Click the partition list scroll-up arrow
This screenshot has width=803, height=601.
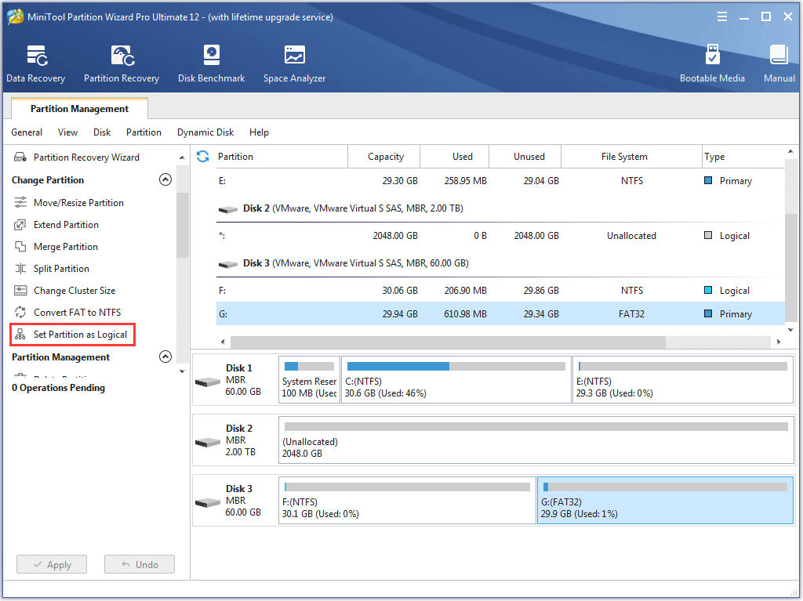[x=790, y=152]
